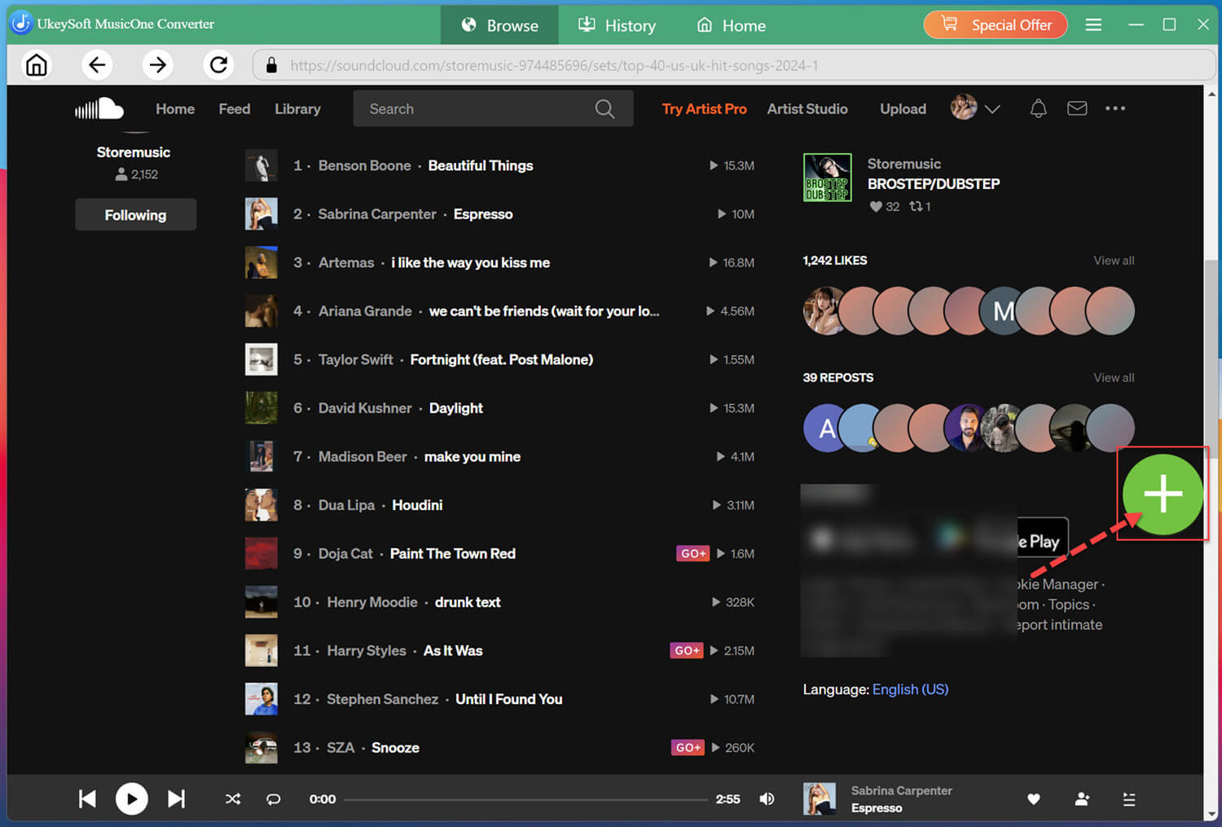The width and height of the screenshot is (1222, 827).
Task: Open Artist Studio link
Action: pos(807,108)
